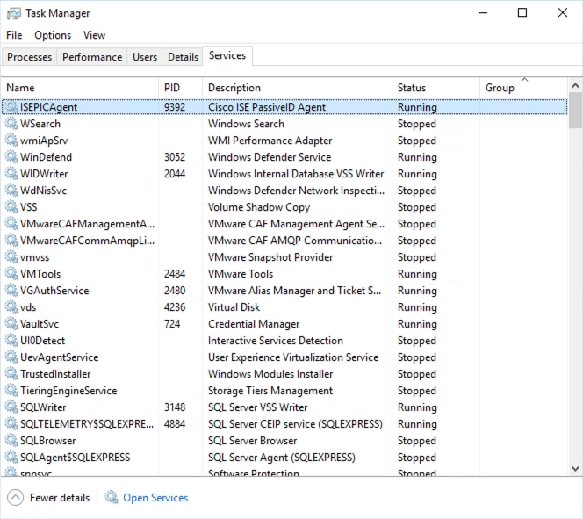Image resolution: width=583 pixels, height=519 pixels.
Task: Switch to the Processes tab
Action: pos(29,57)
